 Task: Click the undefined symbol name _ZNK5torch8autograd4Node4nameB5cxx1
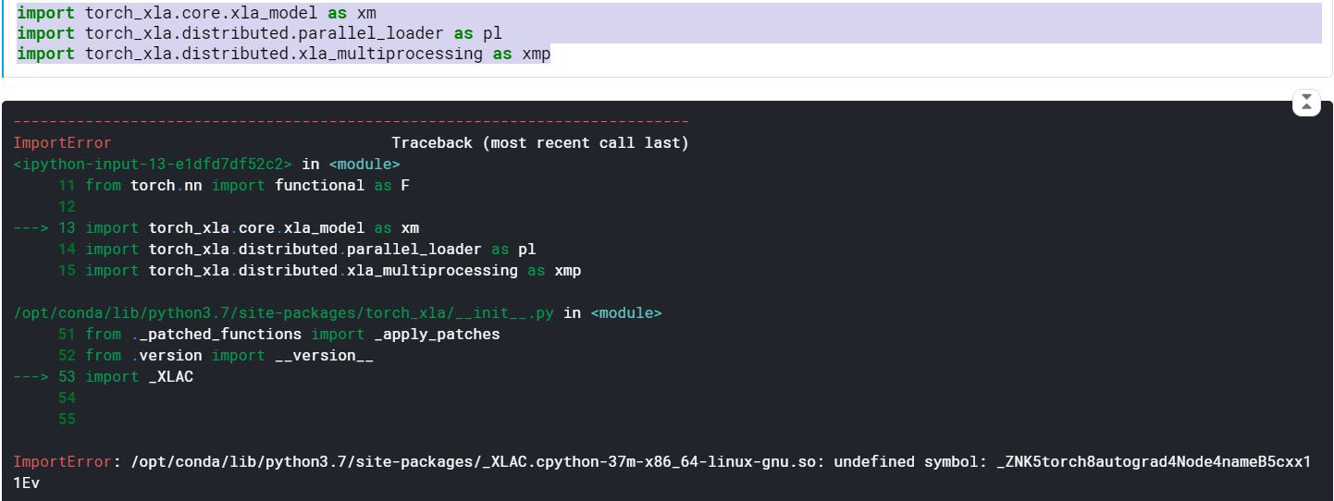pyautogui.click(x=1153, y=462)
